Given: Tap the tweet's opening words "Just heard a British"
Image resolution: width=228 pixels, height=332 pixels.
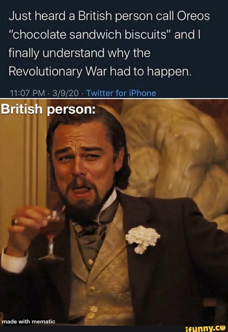Looking at the screenshot, I should (61, 16).
